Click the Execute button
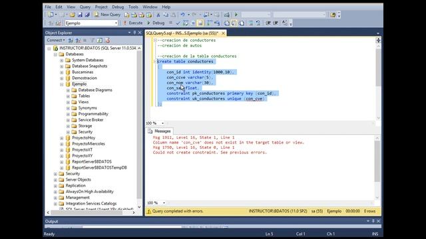This screenshot has height=239, width=426. coord(132,23)
